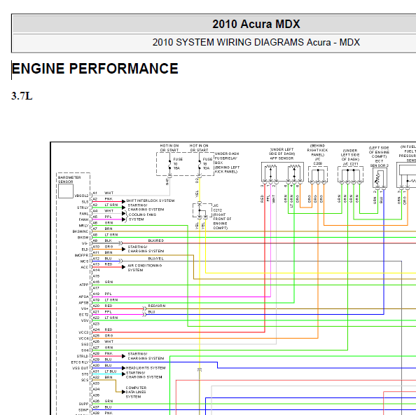Select the 'SHIFT INTERLOCK SYSTEM' reference
Screen dimensions: 416x415
point(150,200)
